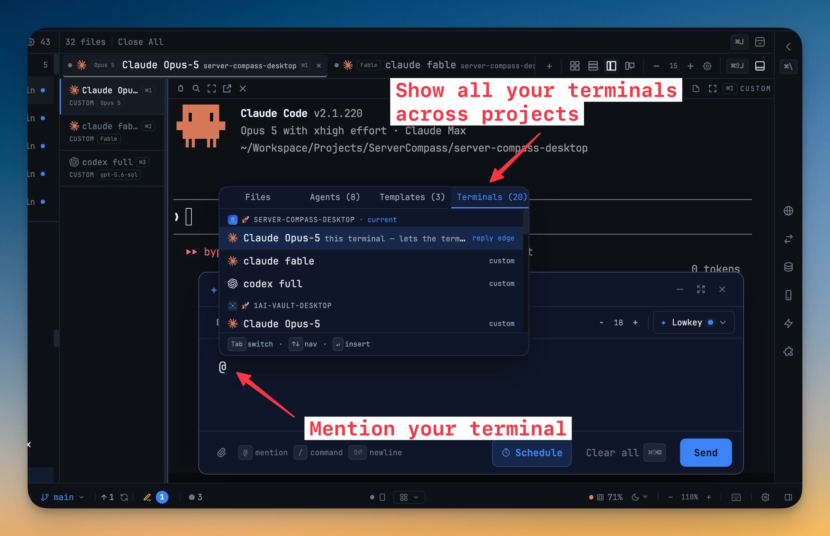Screen dimensions: 830x536
Task: Switch to the Templates (3) tab
Action: pyautogui.click(x=412, y=197)
